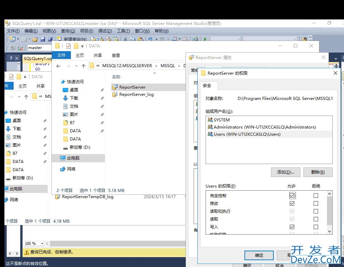Click the Cut scissors icon in SSMS toolbar

(125, 39)
